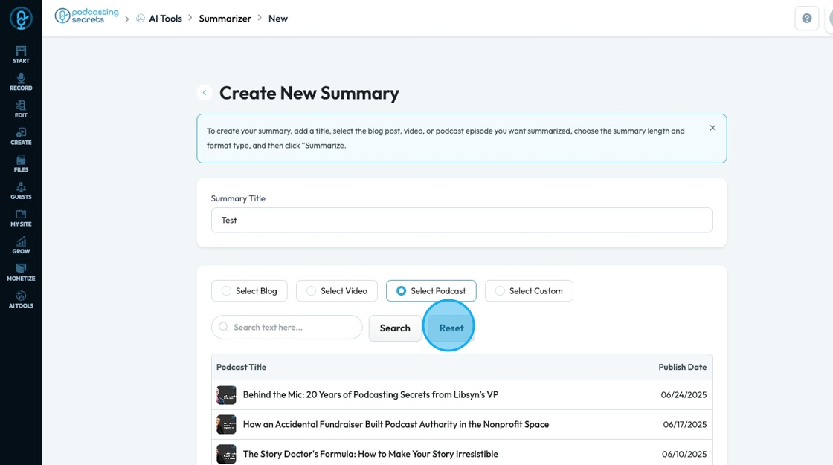This screenshot has width=833, height=465.
Task: Open the Grow analytics section
Action: point(21,245)
